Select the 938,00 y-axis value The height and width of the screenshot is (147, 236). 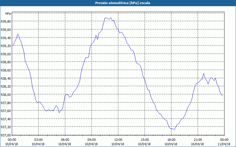6,95
